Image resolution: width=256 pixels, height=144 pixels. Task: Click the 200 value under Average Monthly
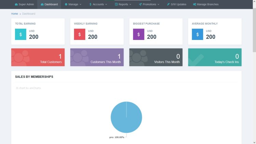tap(211, 37)
